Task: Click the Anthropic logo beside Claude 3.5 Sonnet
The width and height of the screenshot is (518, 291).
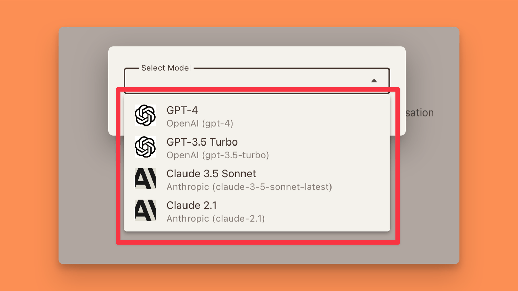Action: coord(145,179)
